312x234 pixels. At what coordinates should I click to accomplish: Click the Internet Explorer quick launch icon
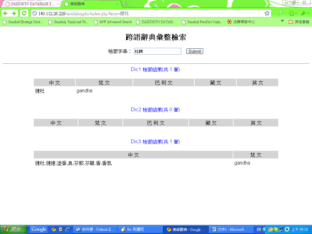[x=68, y=229]
